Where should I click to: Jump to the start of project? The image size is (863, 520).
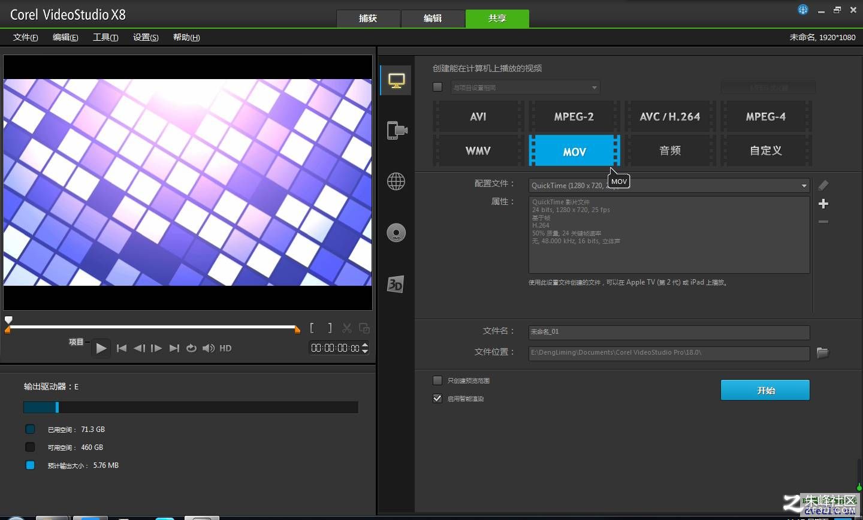pos(122,348)
